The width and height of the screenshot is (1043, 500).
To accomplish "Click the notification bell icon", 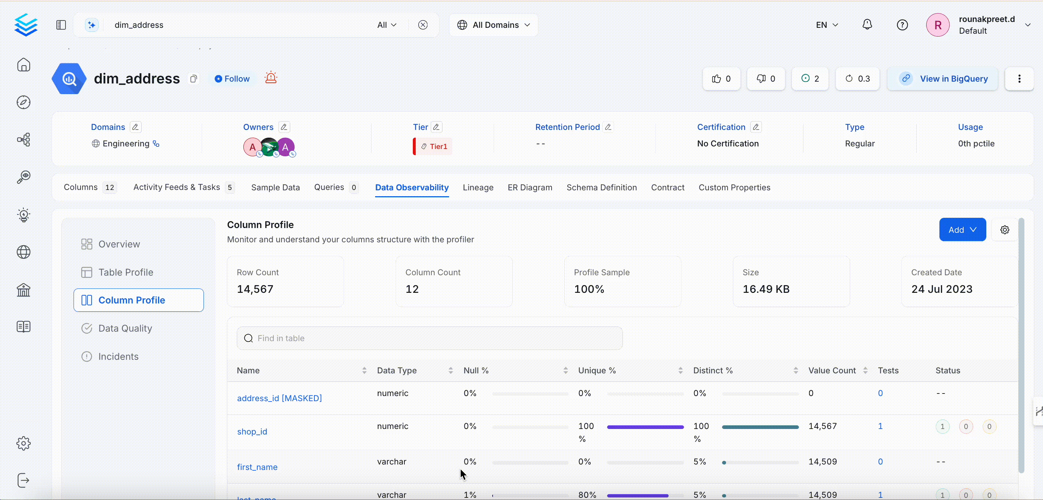I will pyautogui.click(x=867, y=25).
